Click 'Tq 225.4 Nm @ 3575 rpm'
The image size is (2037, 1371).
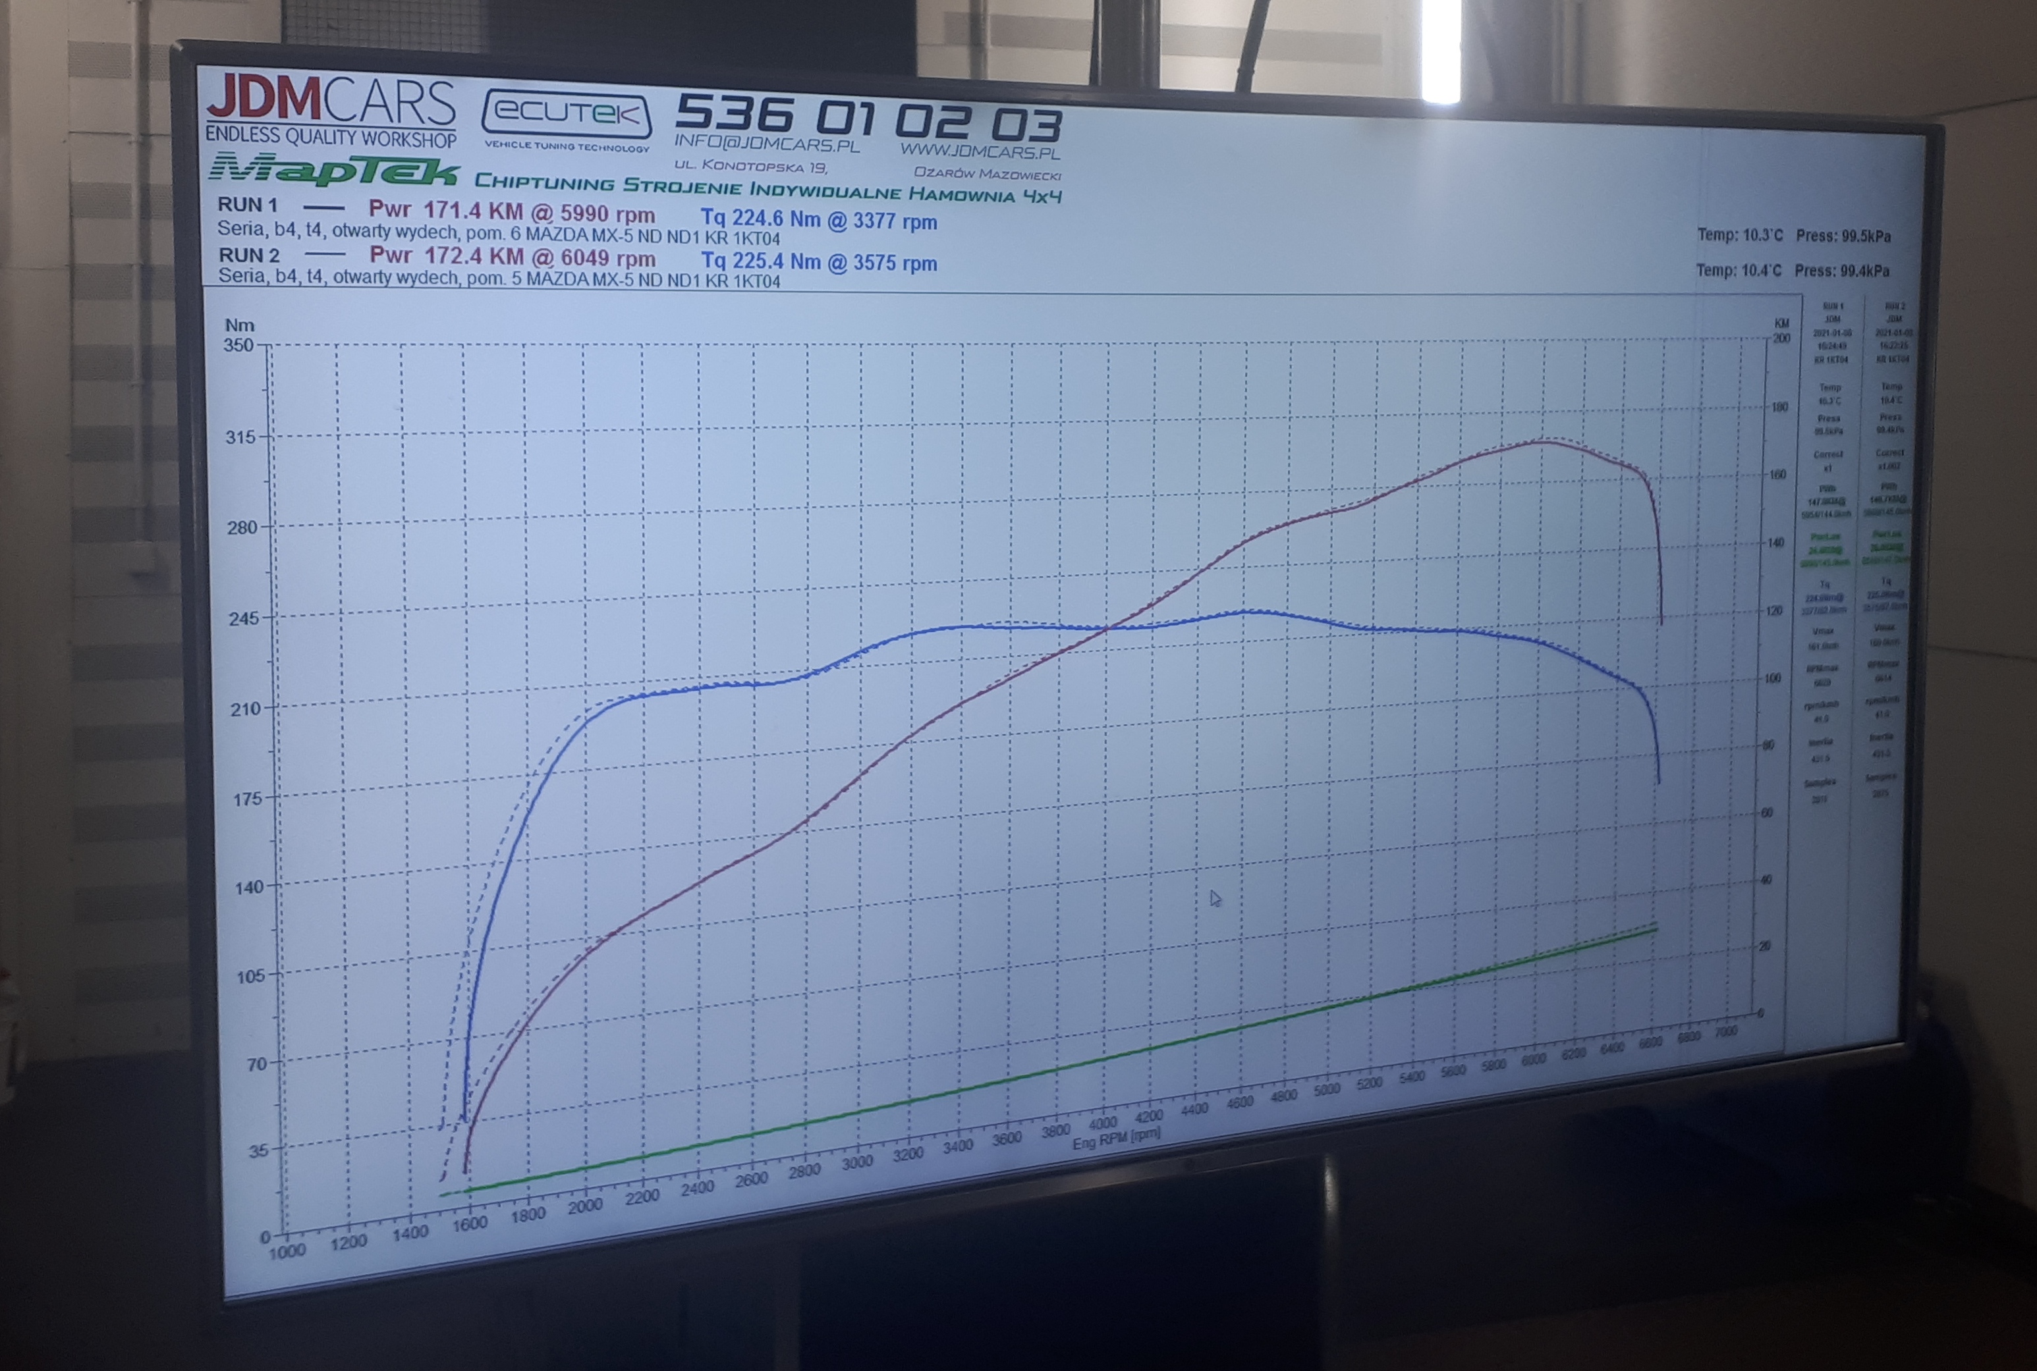click(820, 261)
